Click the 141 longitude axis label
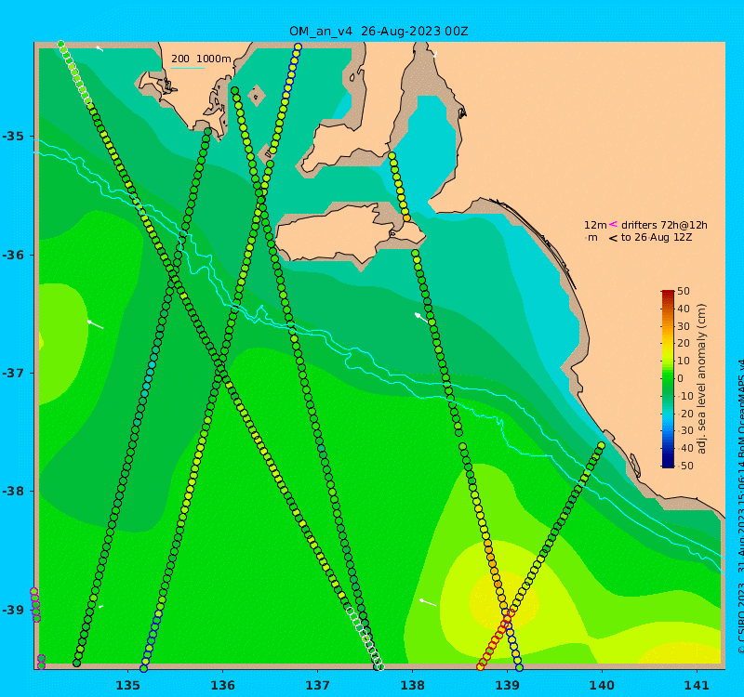Image resolution: width=744 pixels, height=697 pixels. click(x=697, y=685)
